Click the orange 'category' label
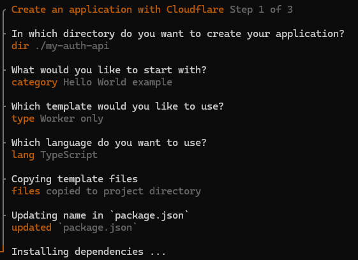 click(x=34, y=83)
